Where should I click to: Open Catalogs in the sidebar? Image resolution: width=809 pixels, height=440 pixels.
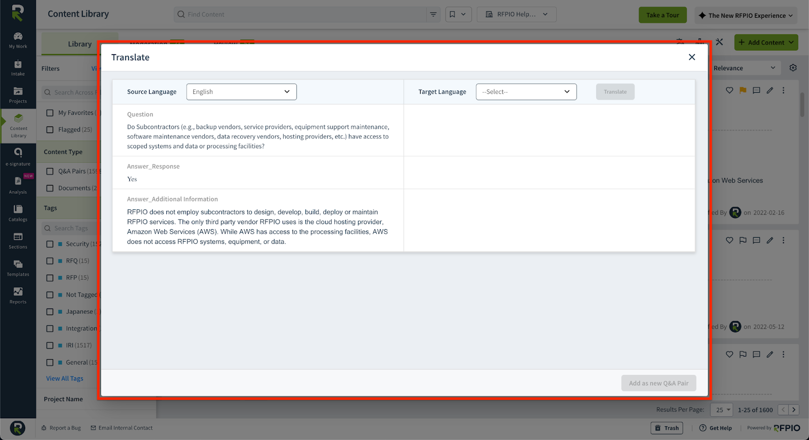pos(18,213)
